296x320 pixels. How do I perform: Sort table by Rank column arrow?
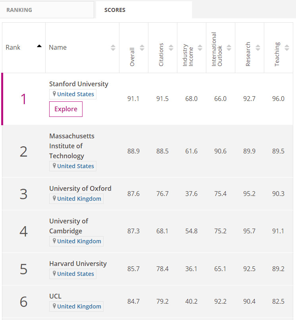39,46
